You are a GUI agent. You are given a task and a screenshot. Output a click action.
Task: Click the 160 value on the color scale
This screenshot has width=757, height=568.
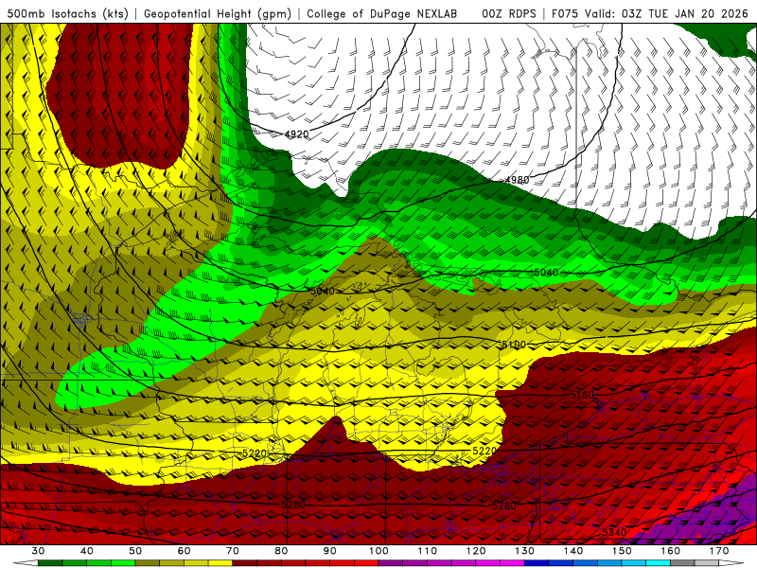(670, 551)
